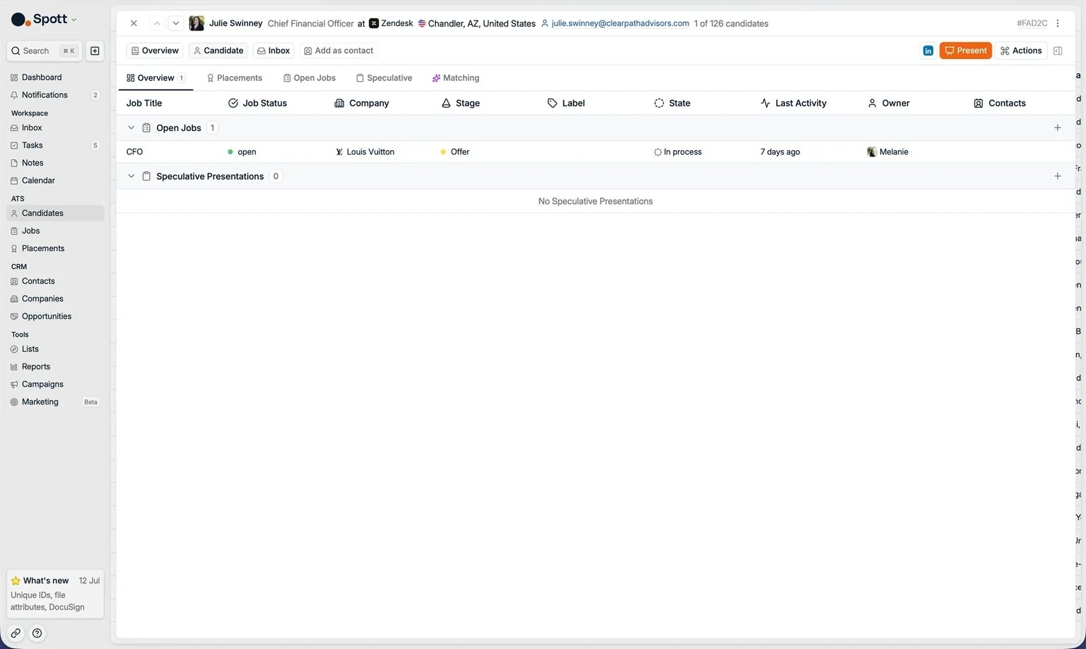Open the What's new card

tap(55, 594)
